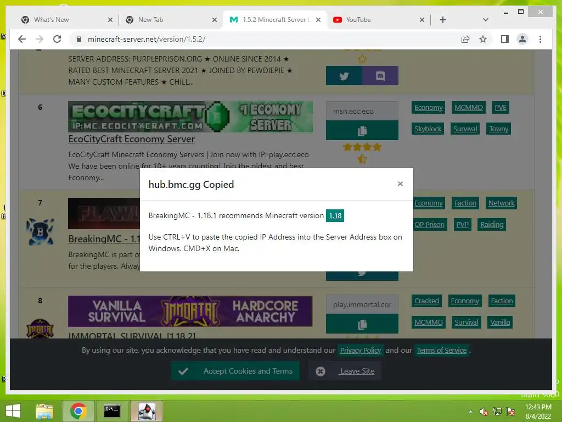The width and height of the screenshot is (562, 422).
Task: Bookmark this page with the star
Action: 483,39
